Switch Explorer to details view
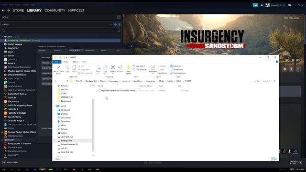Screen dimensions: 306x172 273,159
